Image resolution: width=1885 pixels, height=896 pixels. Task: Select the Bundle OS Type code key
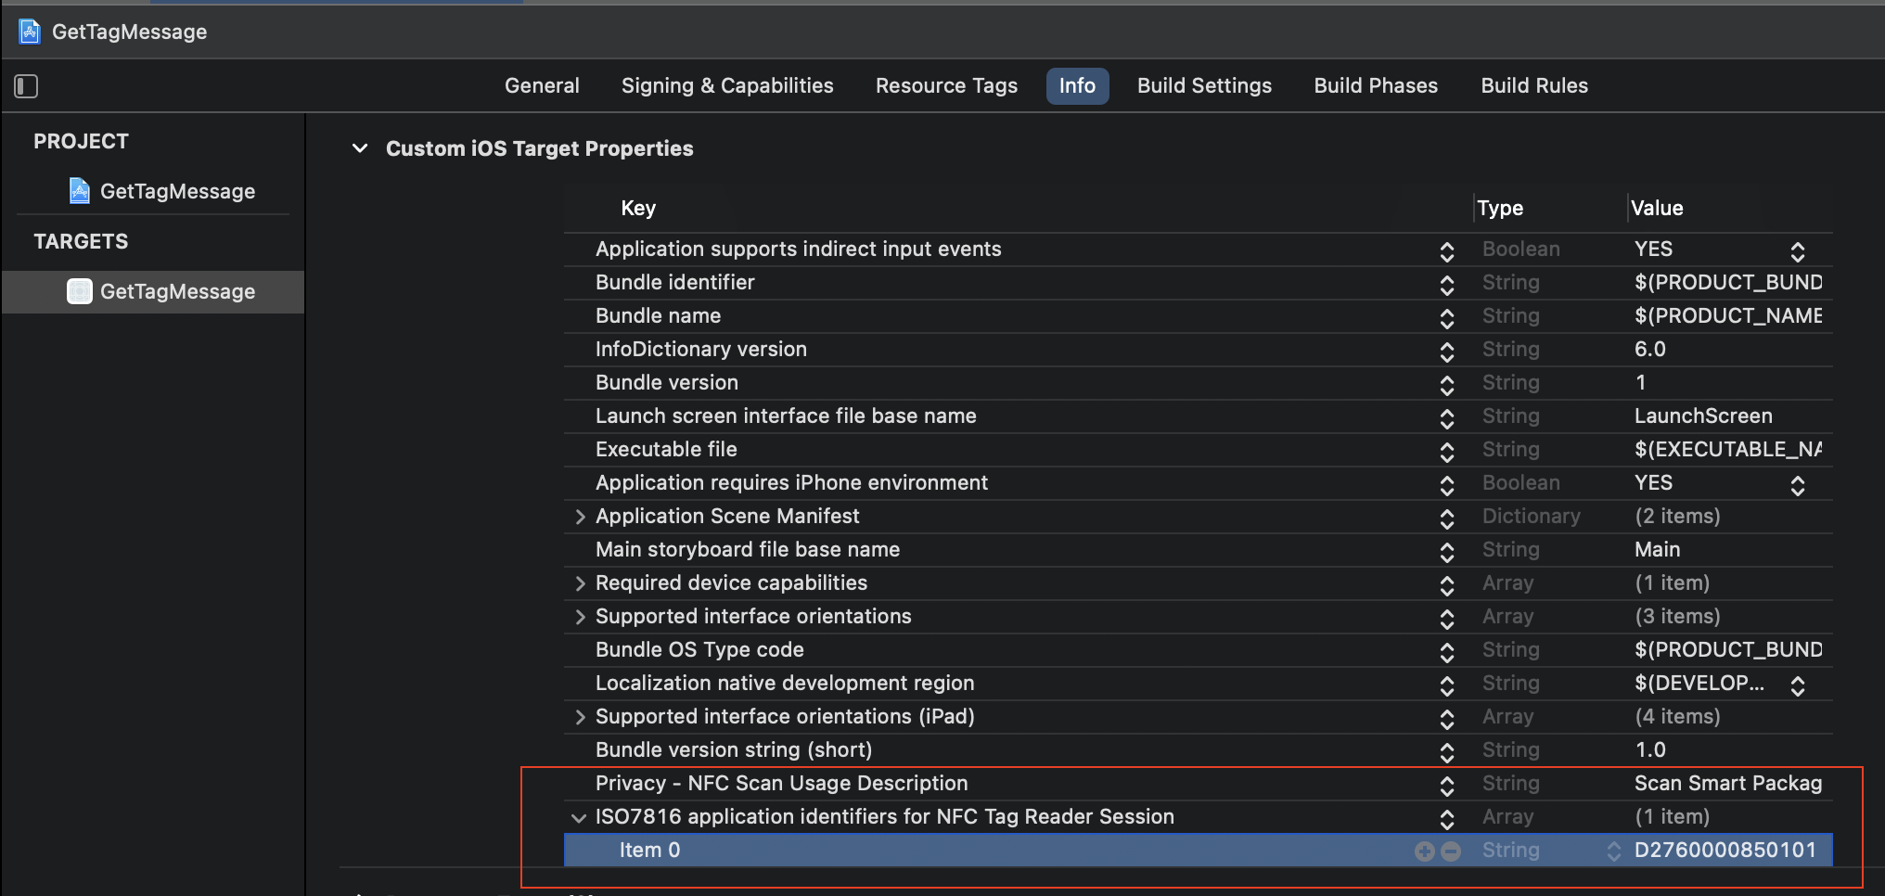tap(699, 649)
